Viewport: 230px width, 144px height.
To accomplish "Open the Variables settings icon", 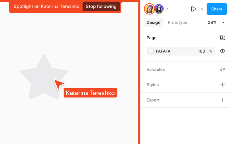I will (x=223, y=69).
